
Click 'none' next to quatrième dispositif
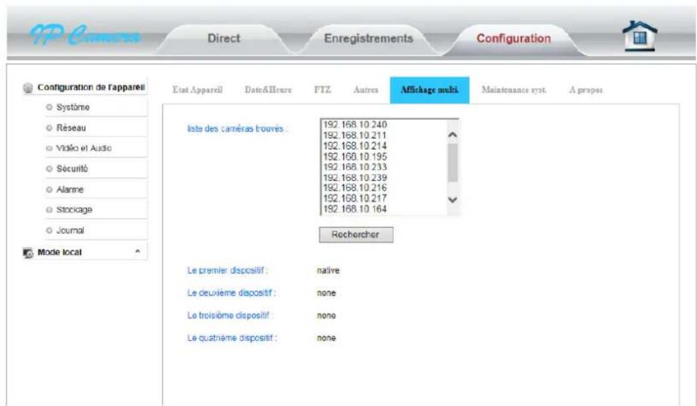coord(326,338)
